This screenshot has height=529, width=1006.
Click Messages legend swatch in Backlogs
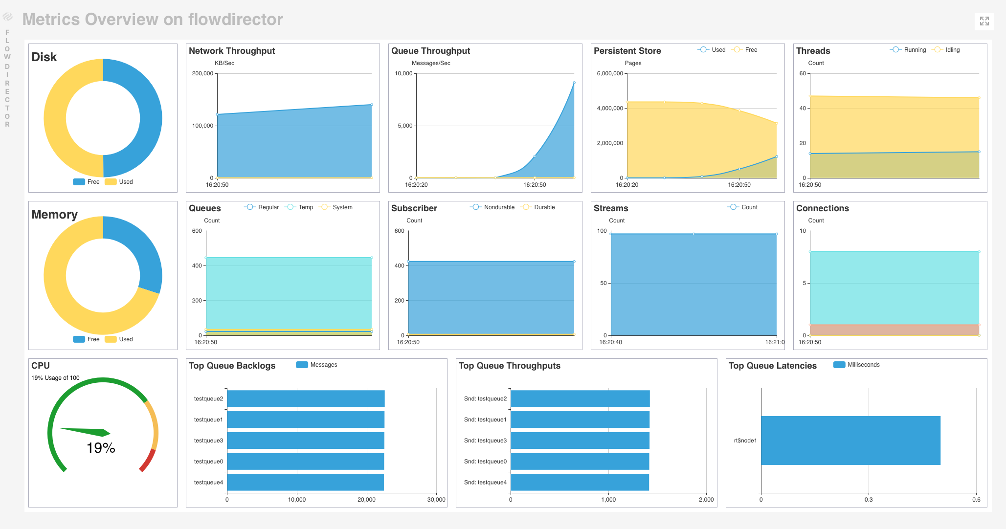click(x=302, y=365)
